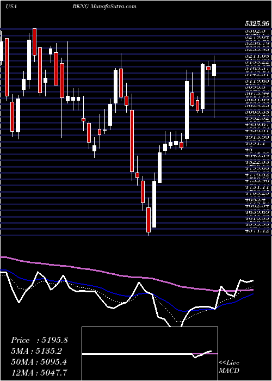Viewport: 272px width, 381px height.
Task: Click the 4731.11 price axis label
Action: point(257,187)
